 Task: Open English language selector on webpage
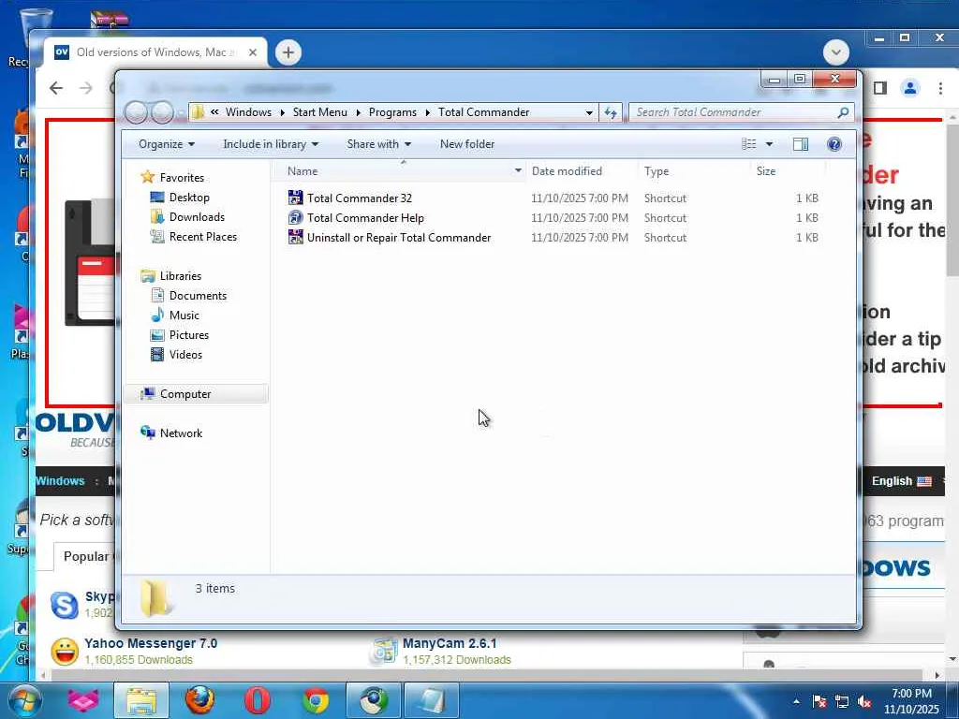(x=902, y=481)
